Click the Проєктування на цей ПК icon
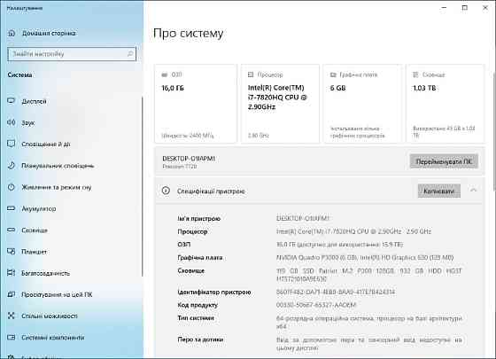This screenshot has height=359, width=496. tap(12, 294)
